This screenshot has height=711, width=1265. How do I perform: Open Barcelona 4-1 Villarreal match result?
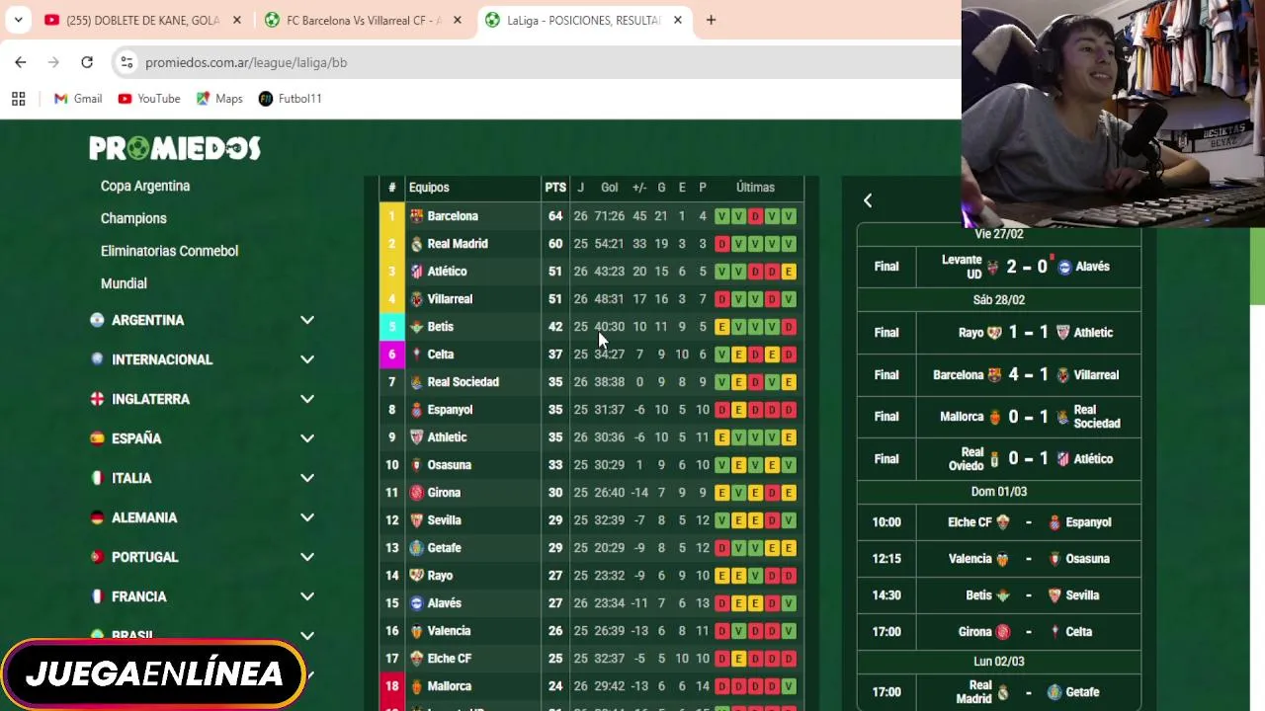coord(999,375)
